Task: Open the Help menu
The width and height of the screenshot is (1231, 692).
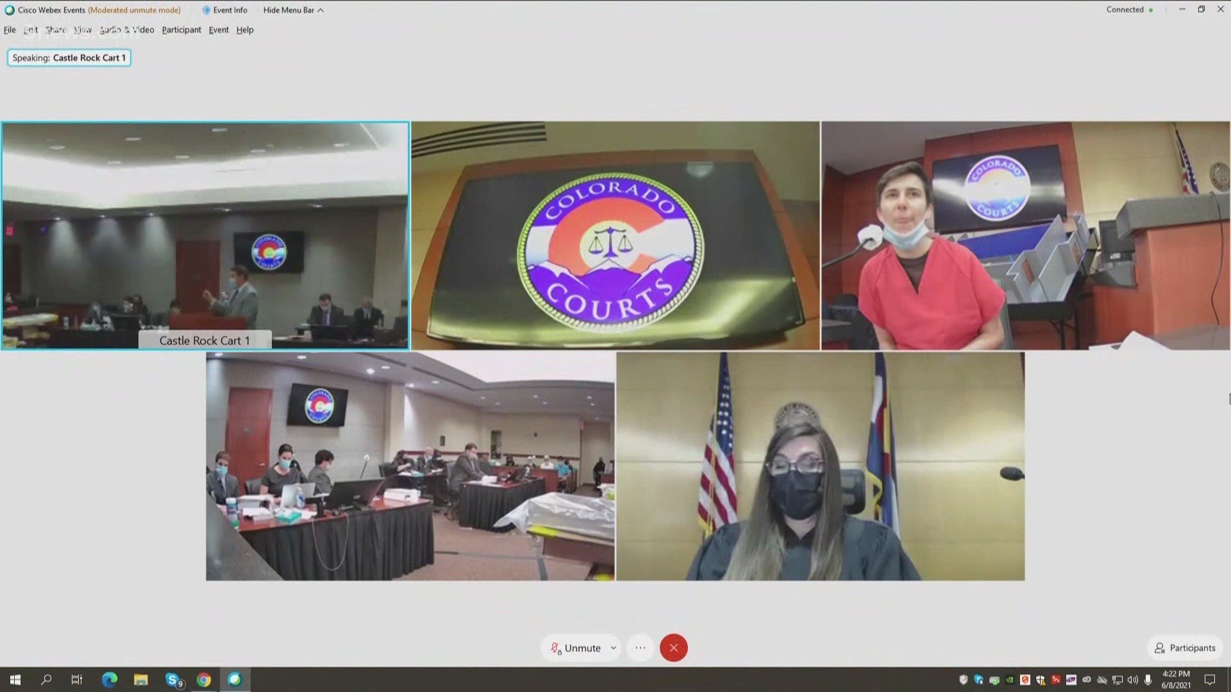Action: click(245, 29)
